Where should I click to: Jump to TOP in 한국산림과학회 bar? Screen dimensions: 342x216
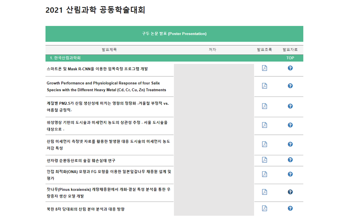click(290, 58)
